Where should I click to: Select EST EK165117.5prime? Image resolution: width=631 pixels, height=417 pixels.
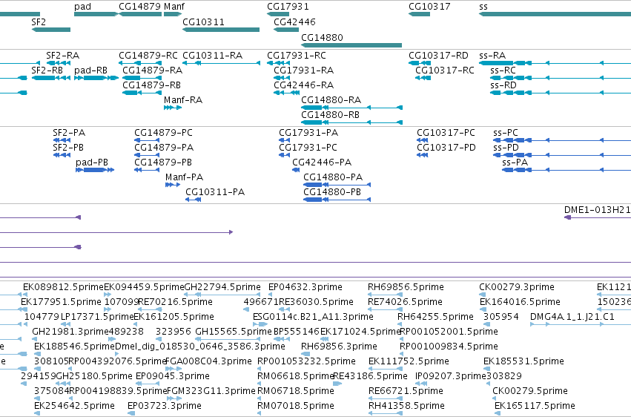[535, 406]
